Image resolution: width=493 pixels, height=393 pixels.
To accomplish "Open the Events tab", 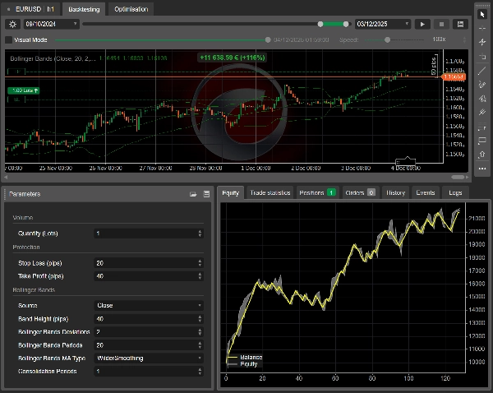I will tap(426, 193).
